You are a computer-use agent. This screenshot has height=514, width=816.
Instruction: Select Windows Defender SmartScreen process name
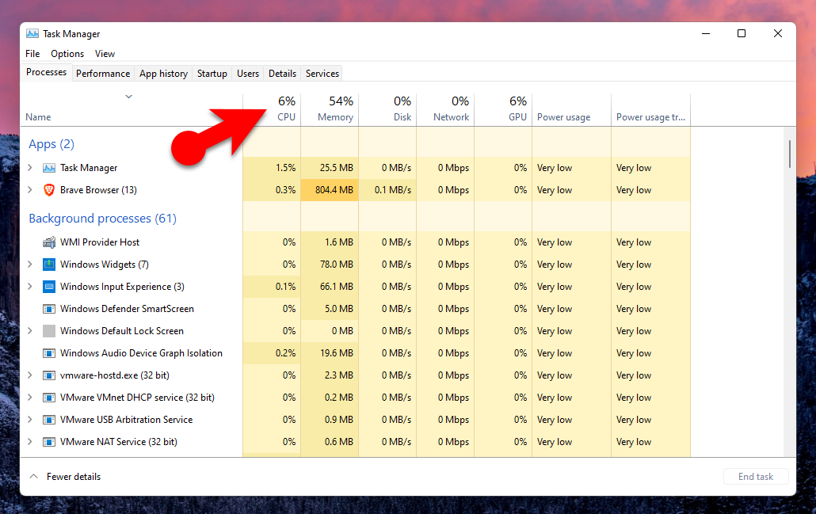pos(127,309)
